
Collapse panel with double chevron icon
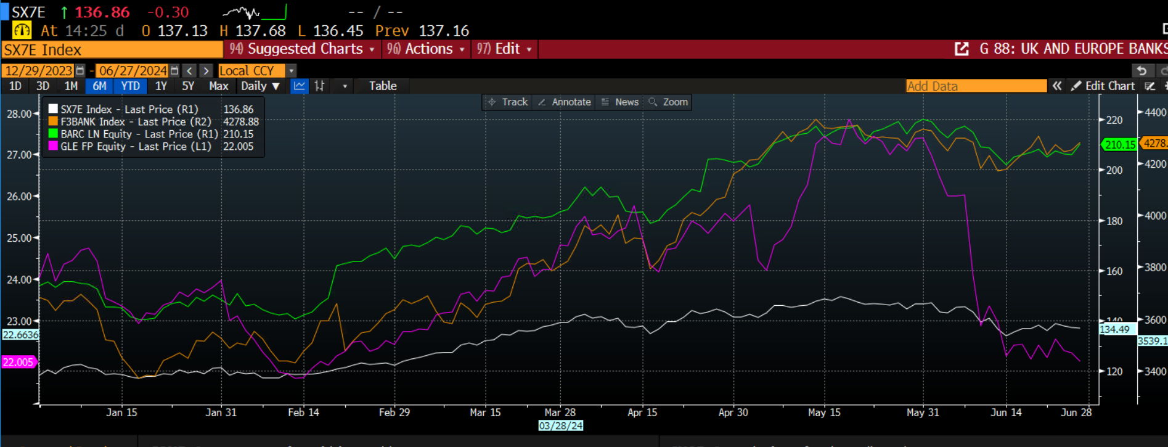pos(1057,86)
